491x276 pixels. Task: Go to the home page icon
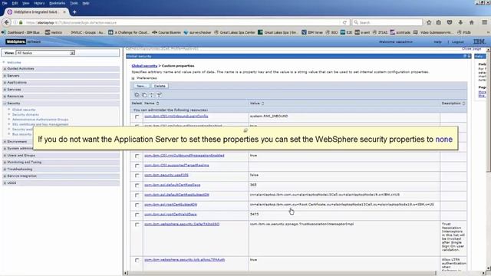[x=472, y=22]
